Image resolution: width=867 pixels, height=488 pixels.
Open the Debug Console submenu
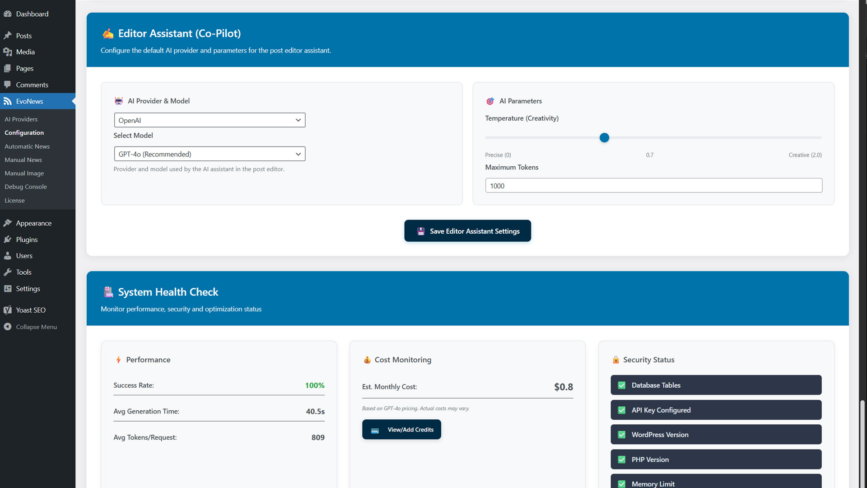pos(26,187)
